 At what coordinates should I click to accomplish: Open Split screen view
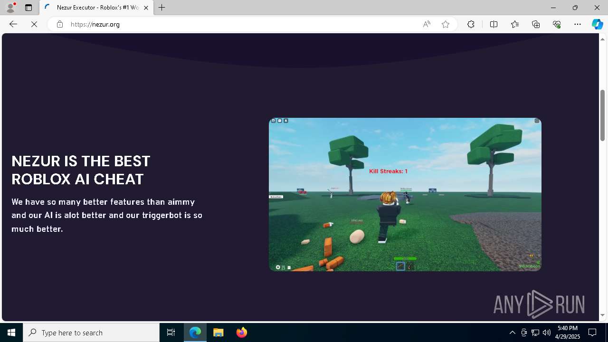tap(494, 24)
